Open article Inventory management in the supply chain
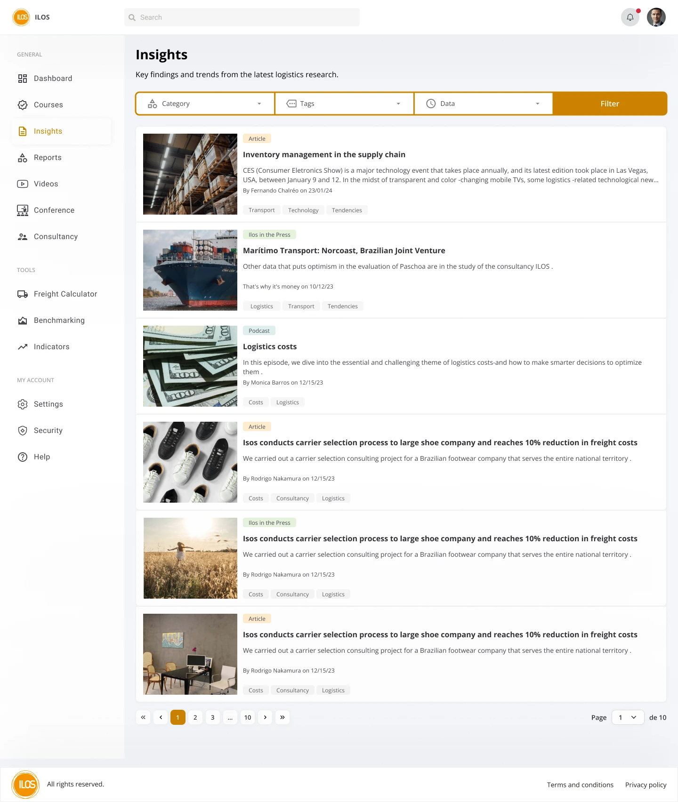The height and width of the screenshot is (802, 678). (x=324, y=154)
